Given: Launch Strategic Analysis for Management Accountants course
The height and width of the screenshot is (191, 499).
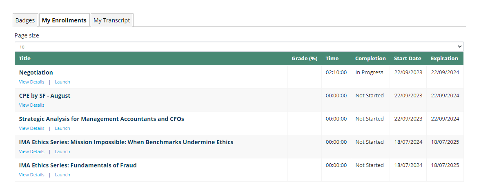Looking at the screenshot, I should pyautogui.click(x=62, y=128).
